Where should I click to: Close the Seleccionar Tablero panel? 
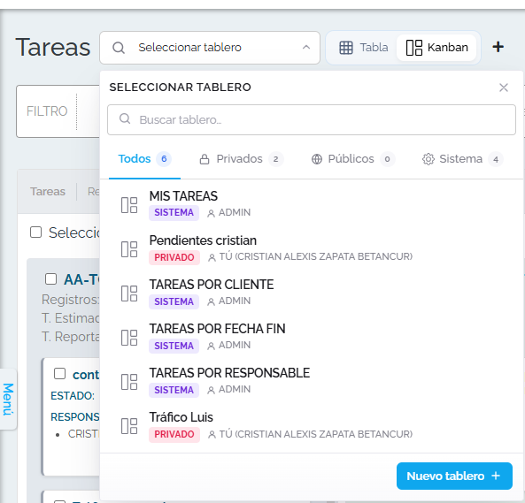pos(504,88)
